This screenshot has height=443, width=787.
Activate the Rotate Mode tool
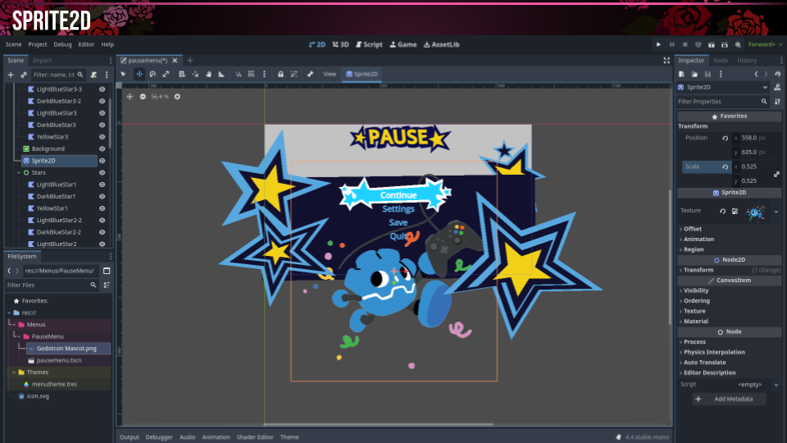point(152,75)
